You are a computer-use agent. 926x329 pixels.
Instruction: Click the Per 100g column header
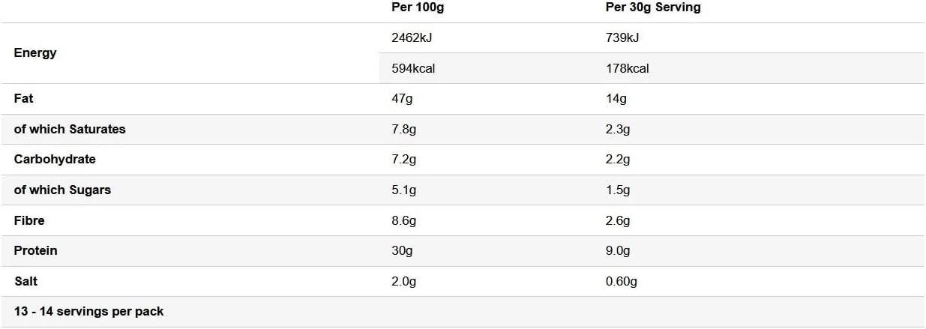(x=418, y=7)
